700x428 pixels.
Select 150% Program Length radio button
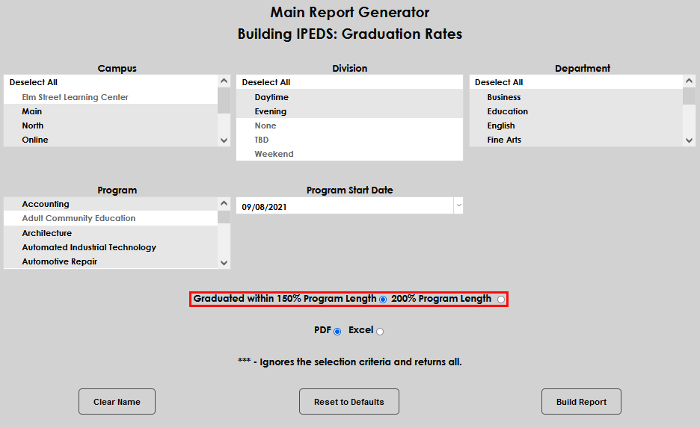[383, 300]
